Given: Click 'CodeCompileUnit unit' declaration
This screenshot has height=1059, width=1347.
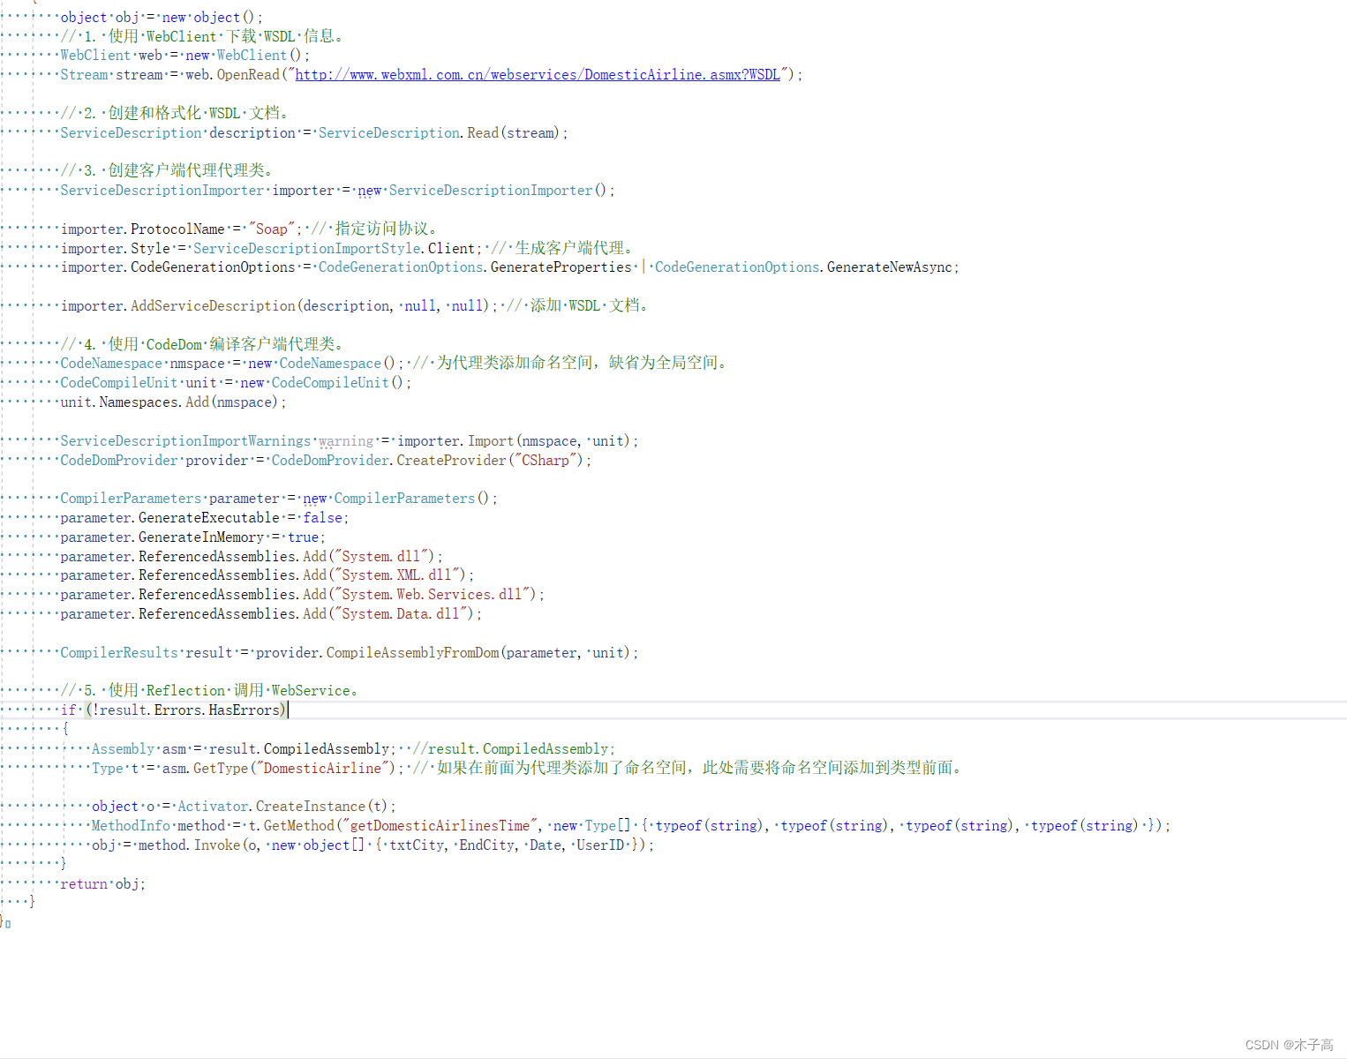Looking at the screenshot, I should click(x=139, y=383).
